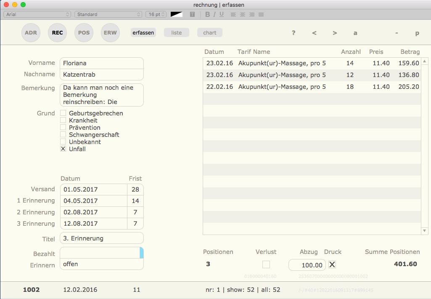Go to next record arrow
The height and width of the screenshot is (299, 431).
(x=335, y=33)
